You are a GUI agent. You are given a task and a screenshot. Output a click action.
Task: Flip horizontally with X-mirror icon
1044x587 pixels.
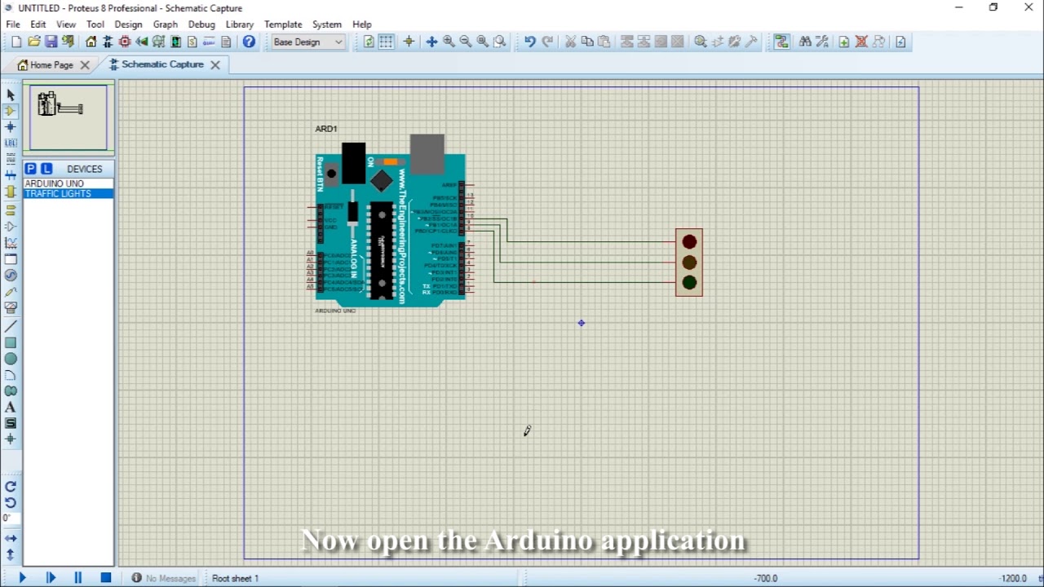coord(11,539)
